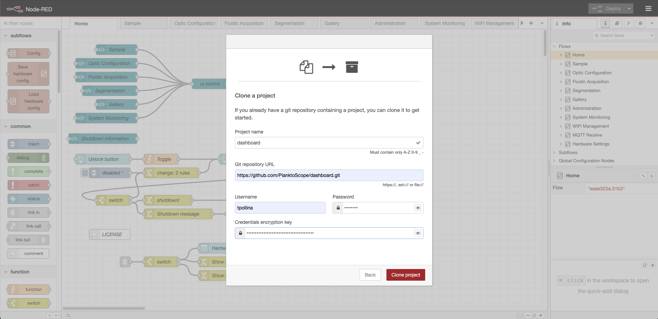Open the flow list dropdown
Image resolution: width=658 pixels, height=319 pixels.
pyautogui.click(x=542, y=23)
